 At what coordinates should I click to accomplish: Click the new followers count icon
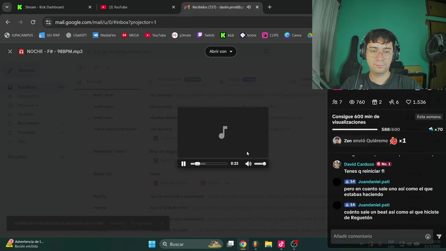tap(392, 102)
